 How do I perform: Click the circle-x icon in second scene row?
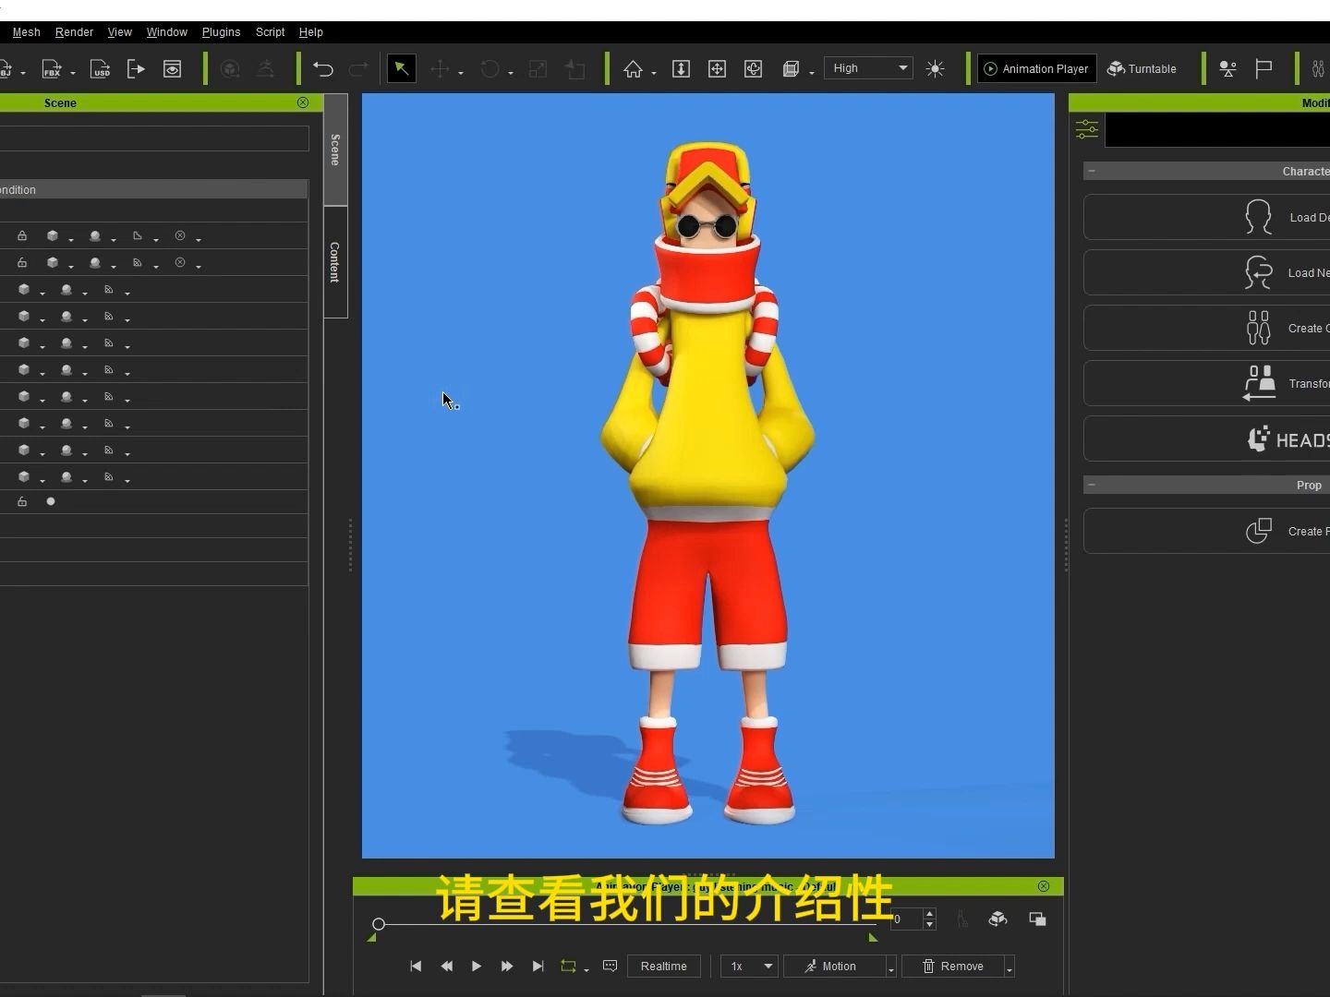click(180, 262)
